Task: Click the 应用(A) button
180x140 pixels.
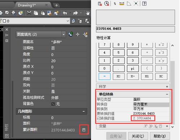Action: pyautogui.click(x=116, y=136)
